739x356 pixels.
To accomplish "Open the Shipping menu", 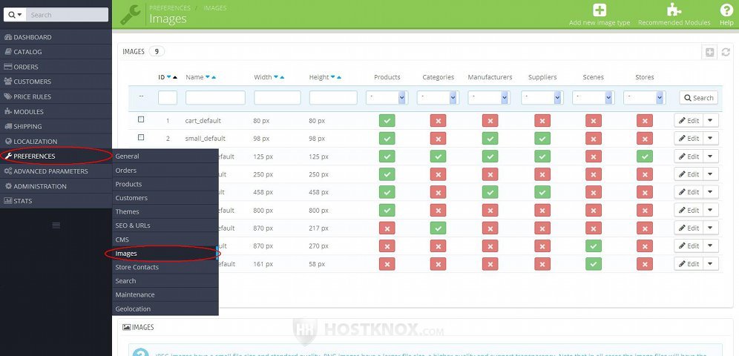I will 56,126.
